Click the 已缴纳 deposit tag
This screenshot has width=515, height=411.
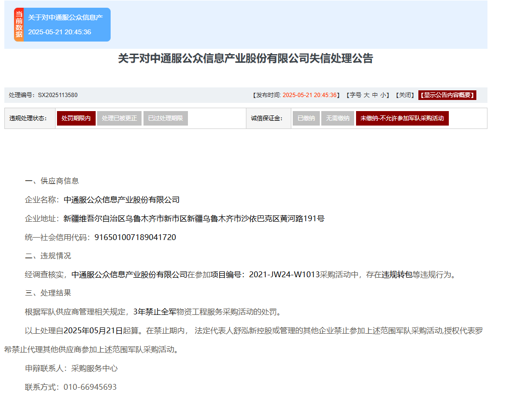coord(306,118)
